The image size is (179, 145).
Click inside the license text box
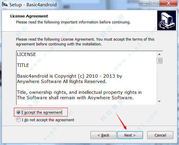pos(87,78)
